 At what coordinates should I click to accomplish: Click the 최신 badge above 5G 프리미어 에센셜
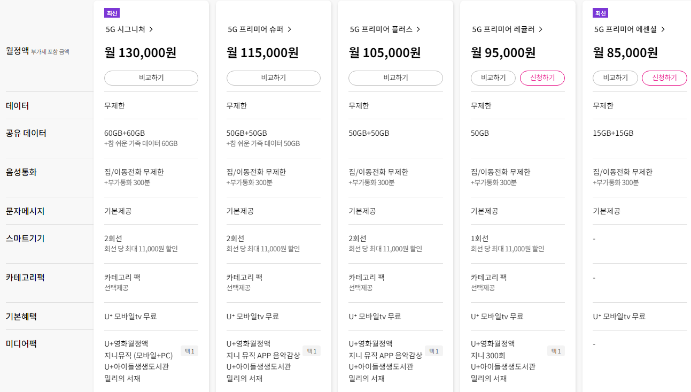click(600, 13)
